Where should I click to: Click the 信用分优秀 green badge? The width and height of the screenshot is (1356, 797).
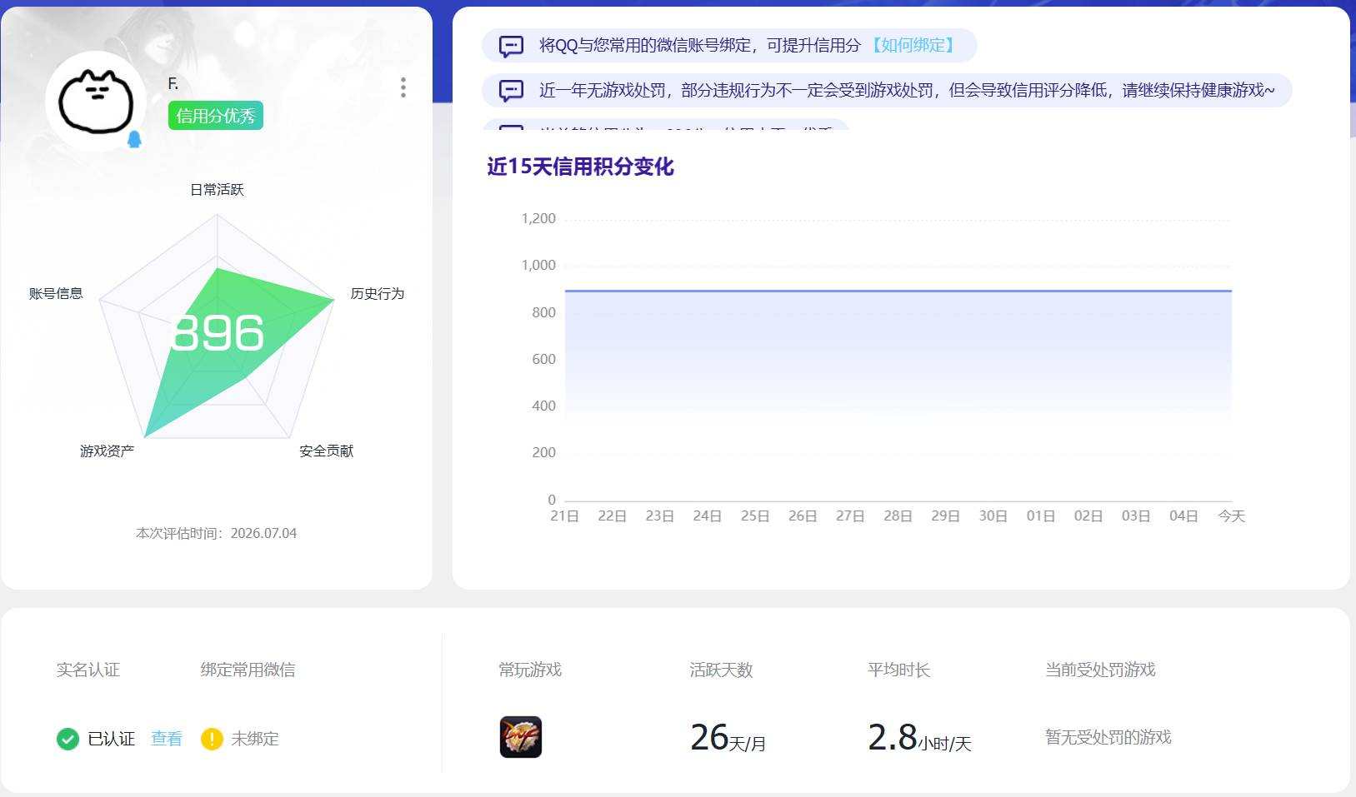[216, 116]
